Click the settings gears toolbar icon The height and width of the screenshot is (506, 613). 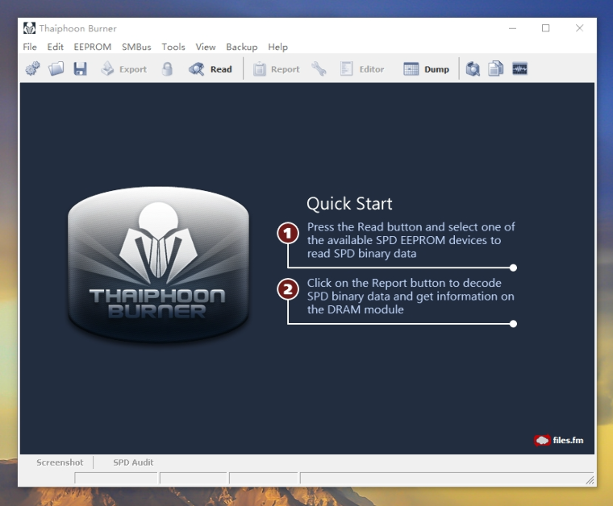tap(32, 69)
